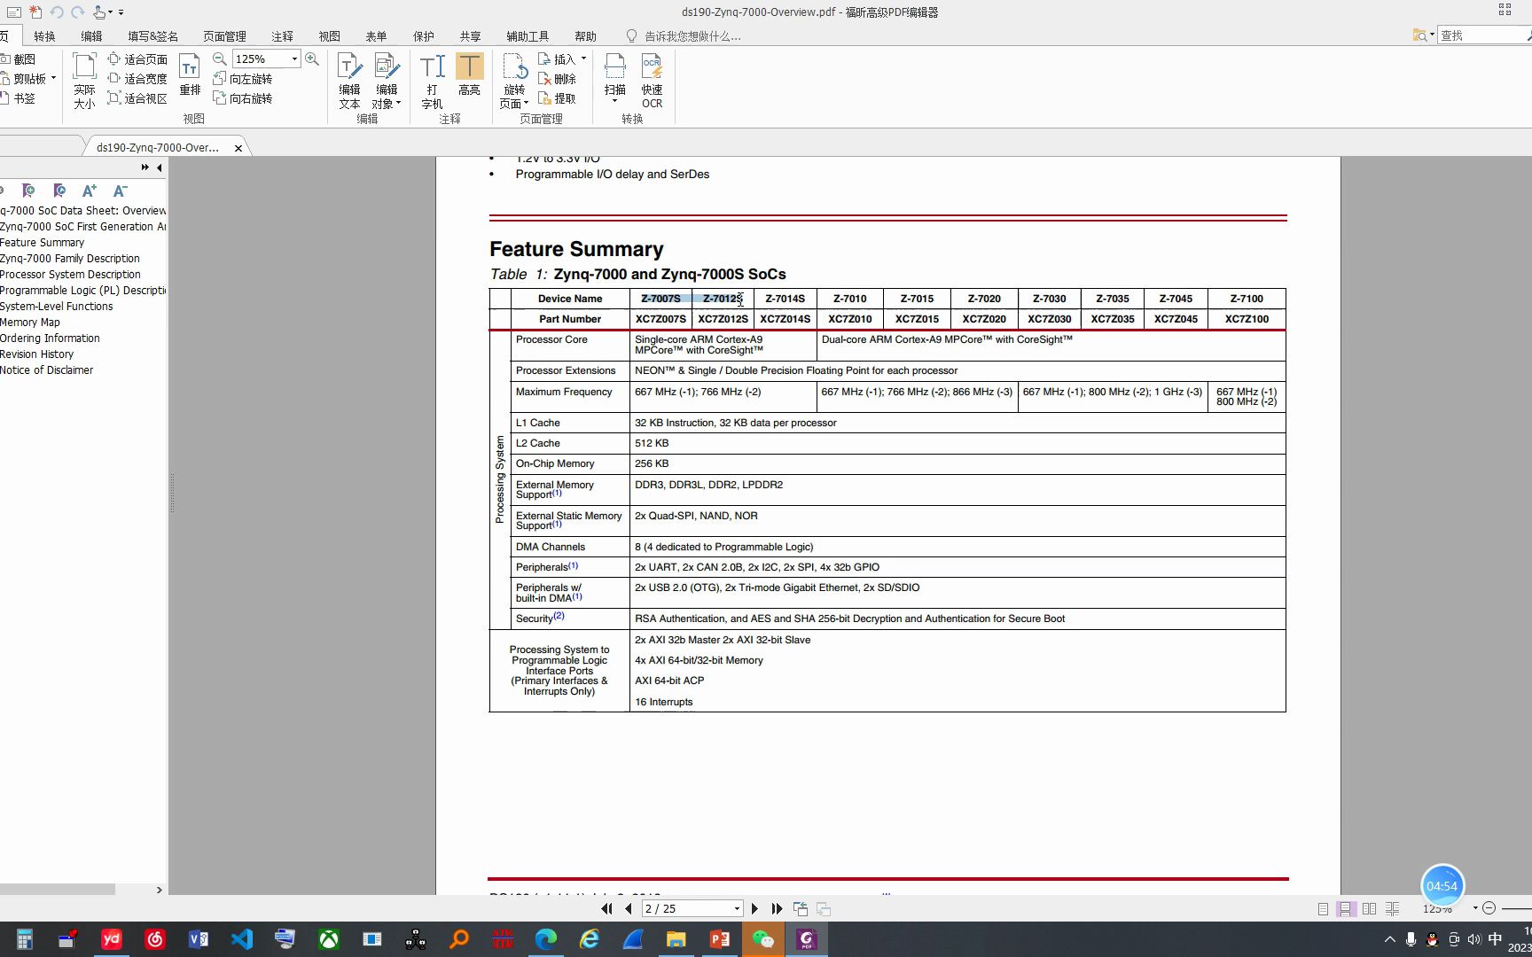Jump to the last page

[x=777, y=908]
